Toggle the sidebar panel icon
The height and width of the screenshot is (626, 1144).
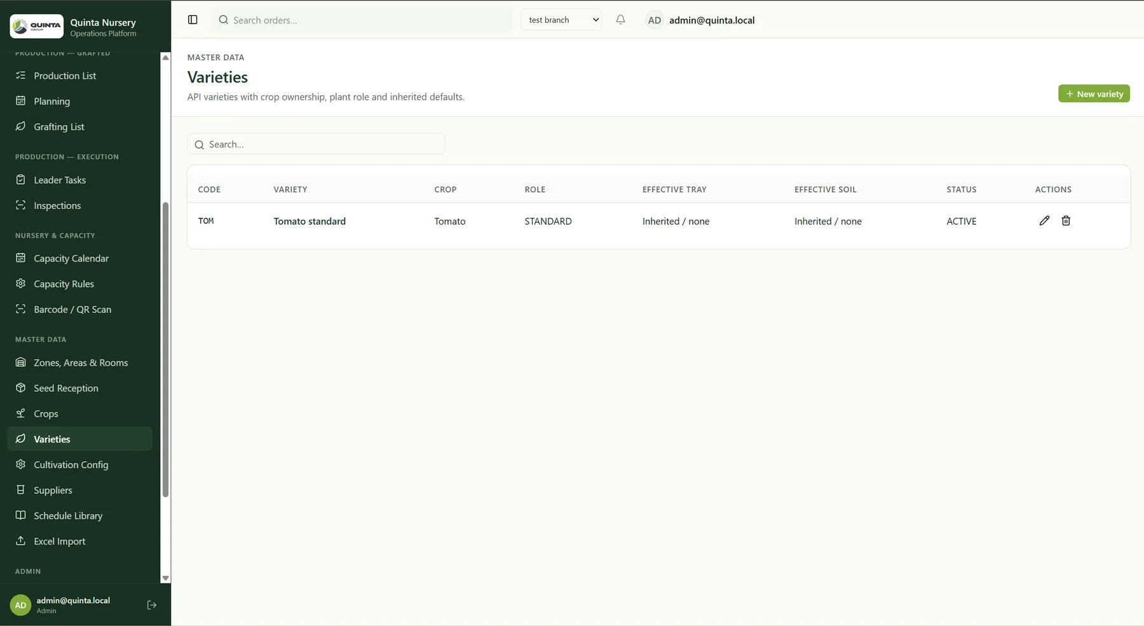click(193, 20)
